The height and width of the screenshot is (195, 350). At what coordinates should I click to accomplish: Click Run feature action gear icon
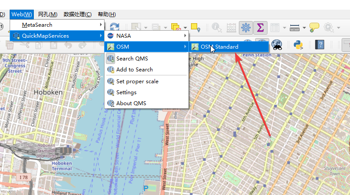[329, 28]
